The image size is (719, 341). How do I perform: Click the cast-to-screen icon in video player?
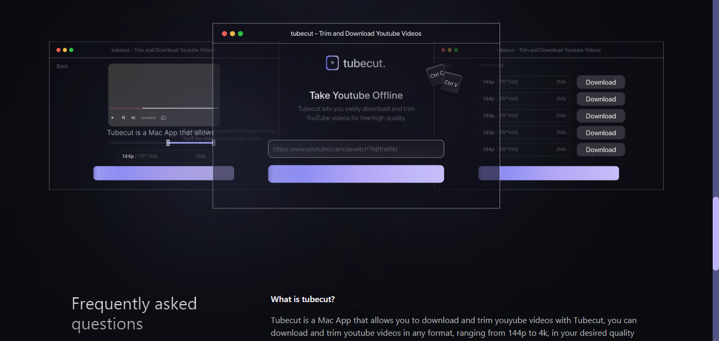(x=163, y=118)
